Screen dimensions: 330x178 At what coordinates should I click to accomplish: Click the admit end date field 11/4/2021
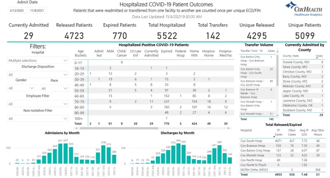pos(37,10)
